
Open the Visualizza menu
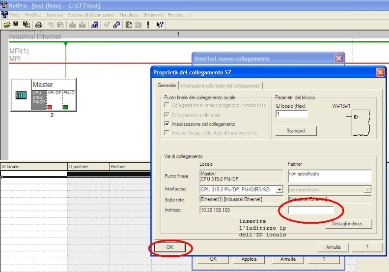129,15
